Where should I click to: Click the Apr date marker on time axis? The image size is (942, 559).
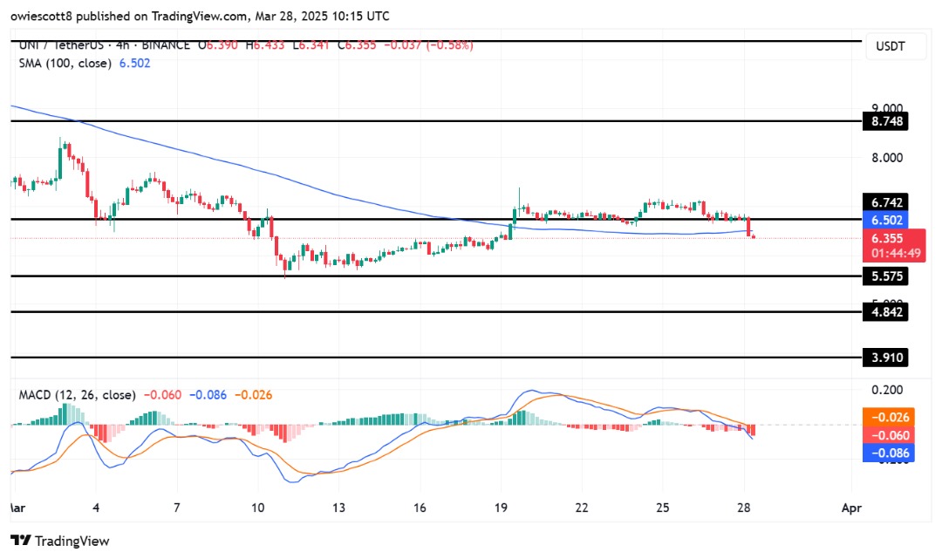click(852, 508)
